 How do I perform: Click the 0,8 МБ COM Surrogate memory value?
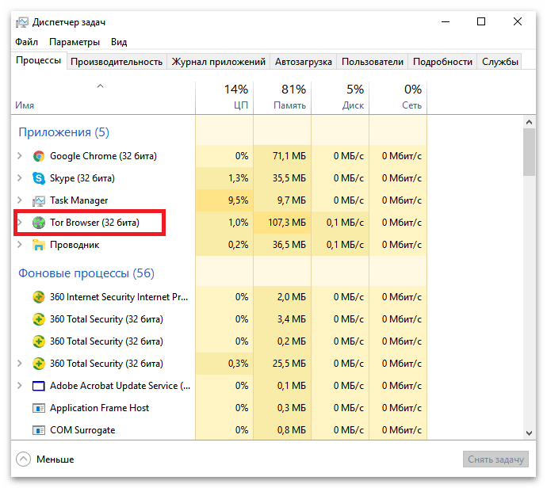(x=292, y=430)
